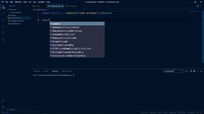Click Go Live in the status bar
This screenshot has height=114, width=204.
coord(182,112)
